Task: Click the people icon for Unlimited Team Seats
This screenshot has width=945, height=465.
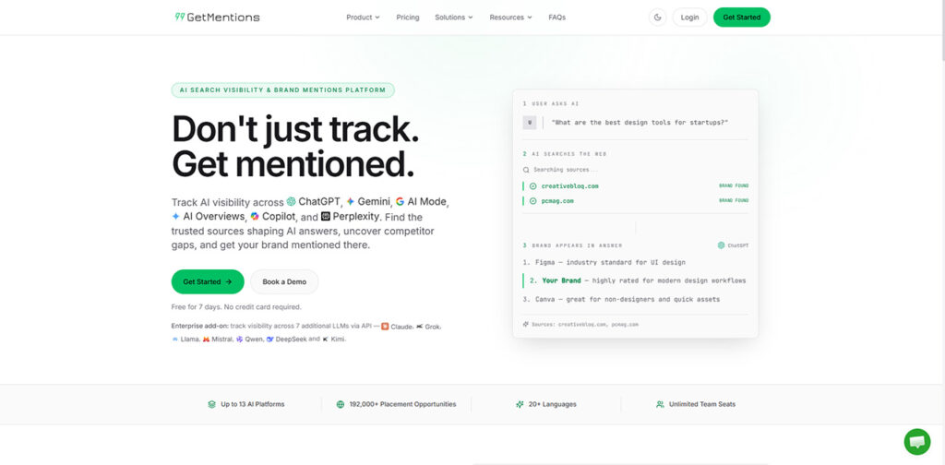Action: 660,405
